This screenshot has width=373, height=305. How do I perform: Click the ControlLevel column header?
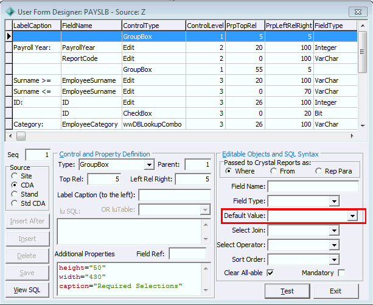point(206,26)
